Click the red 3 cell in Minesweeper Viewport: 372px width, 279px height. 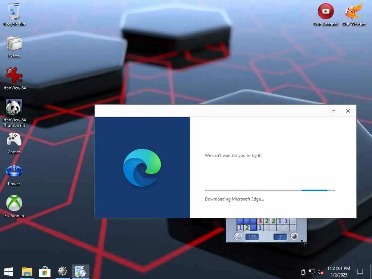click(x=260, y=221)
